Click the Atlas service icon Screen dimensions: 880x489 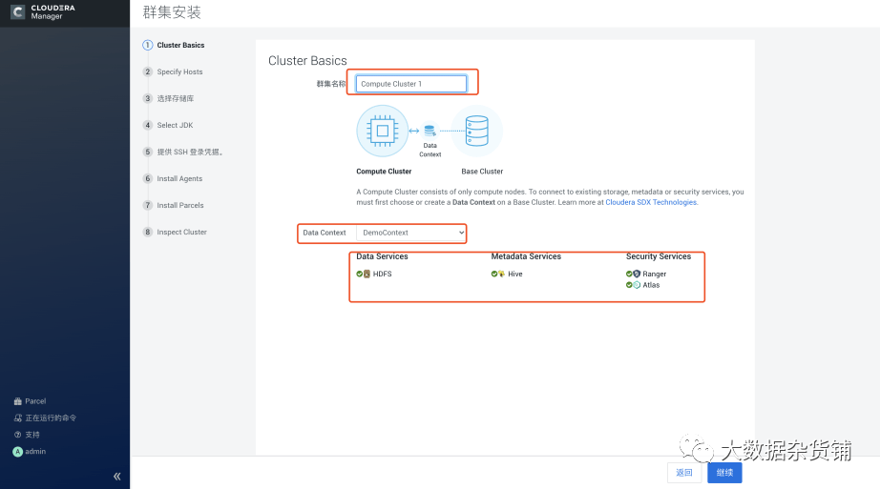click(x=637, y=285)
